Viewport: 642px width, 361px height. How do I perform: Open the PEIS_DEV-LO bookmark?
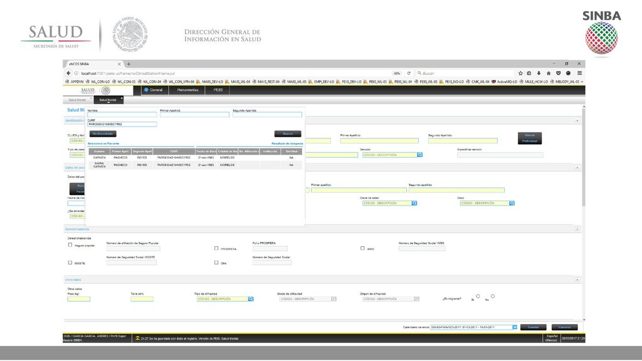pyautogui.click(x=349, y=82)
